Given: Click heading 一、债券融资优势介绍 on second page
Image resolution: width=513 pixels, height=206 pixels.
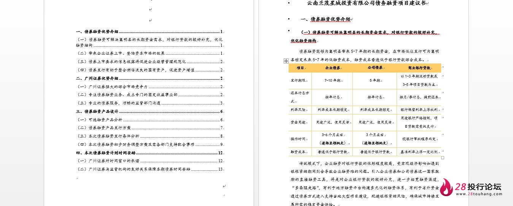Looking at the screenshot, I should click(x=325, y=19).
